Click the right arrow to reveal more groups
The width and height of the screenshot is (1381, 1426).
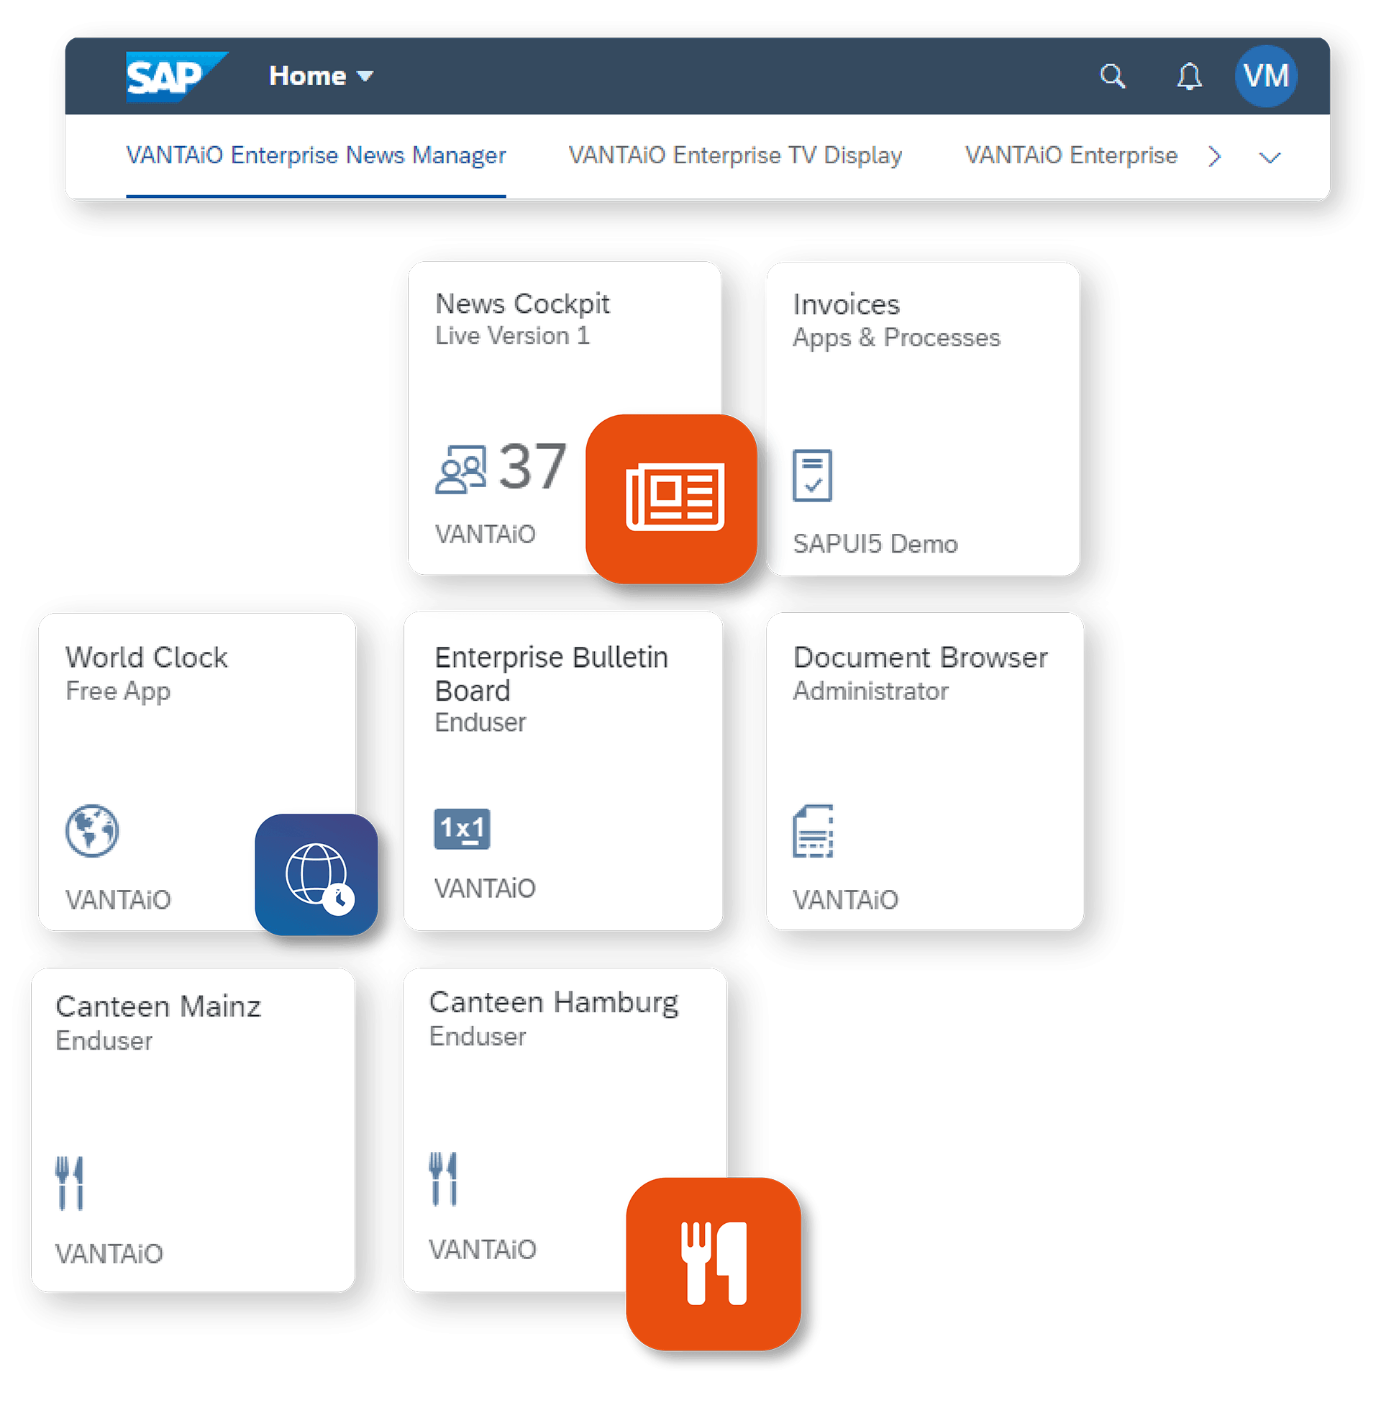coord(1213,155)
